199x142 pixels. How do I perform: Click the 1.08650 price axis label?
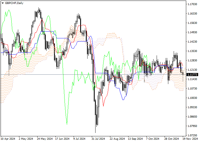192,117
